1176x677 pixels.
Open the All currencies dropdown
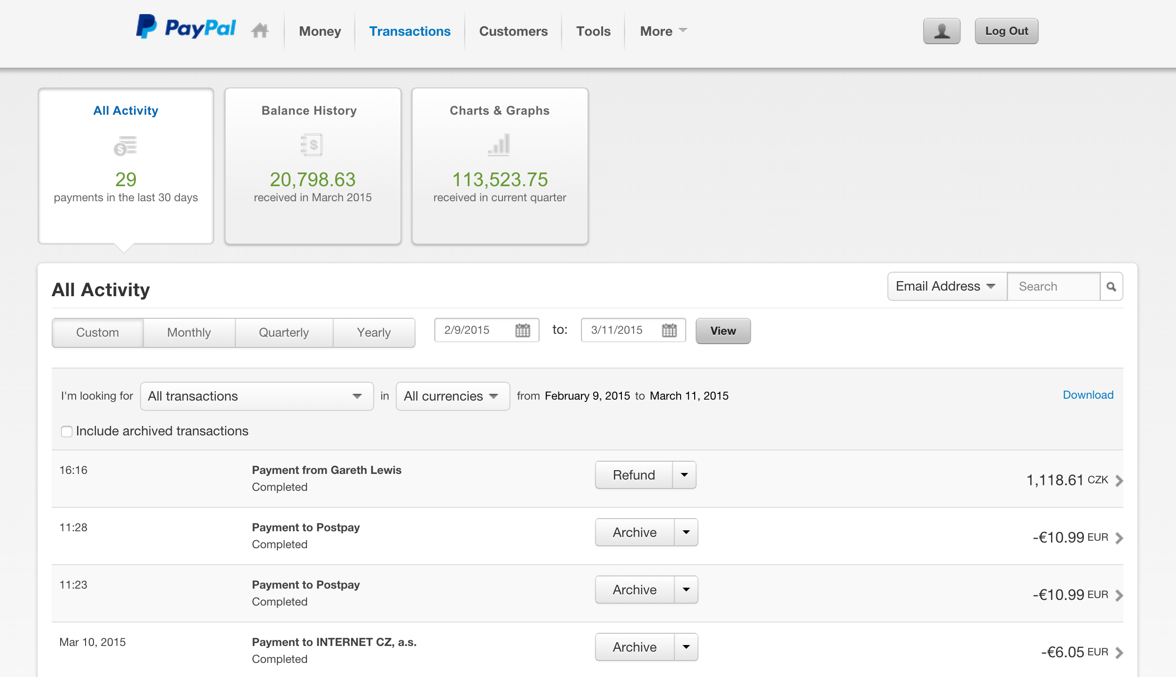(x=453, y=396)
